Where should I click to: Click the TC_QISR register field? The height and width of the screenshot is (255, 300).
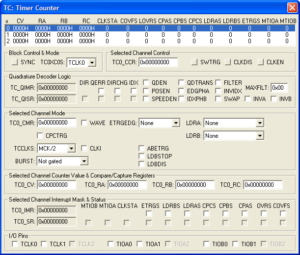click(x=56, y=99)
